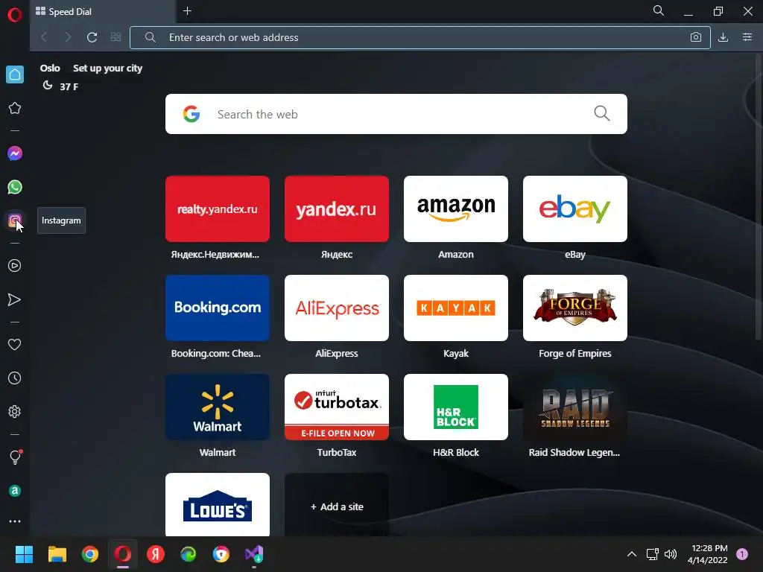Screen dimensions: 763x572
Task: Open Visual Studio from taskbar
Action: pos(254,554)
